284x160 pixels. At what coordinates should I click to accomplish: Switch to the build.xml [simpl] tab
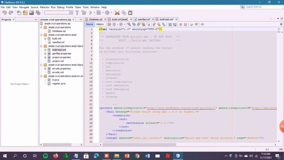pos(119,19)
